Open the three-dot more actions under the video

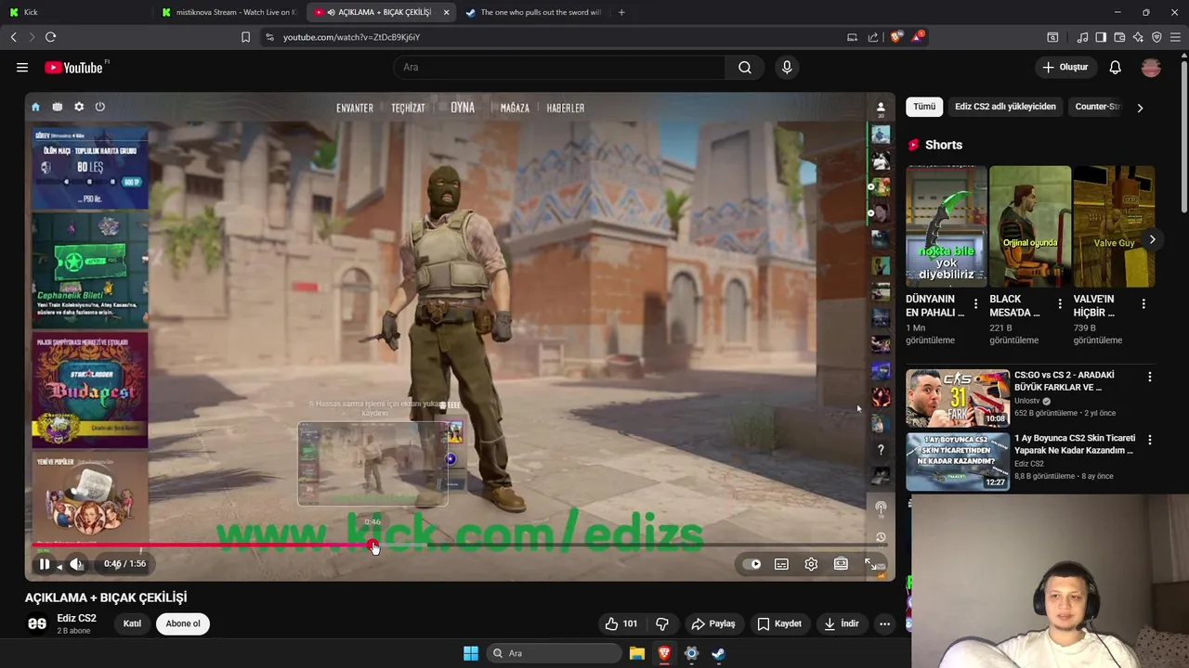pos(884,623)
